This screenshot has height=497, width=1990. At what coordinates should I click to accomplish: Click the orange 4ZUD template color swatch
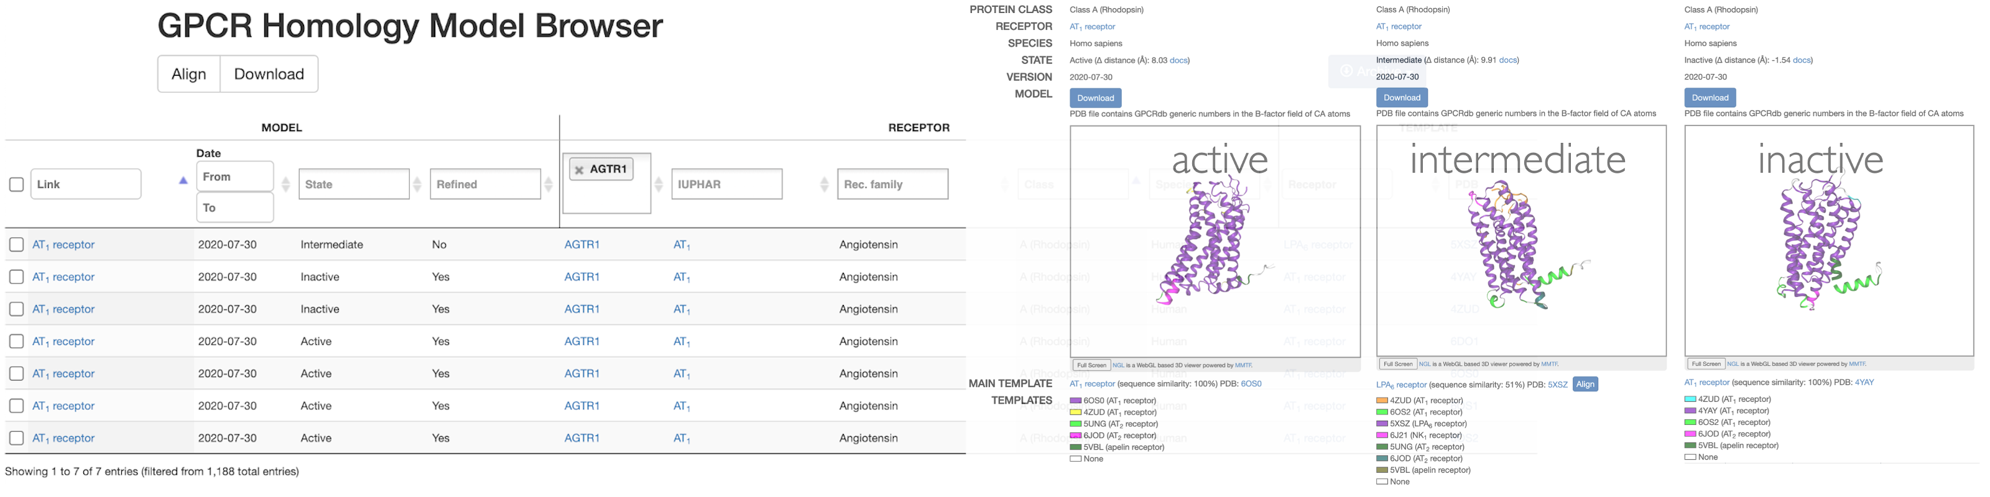1382,401
